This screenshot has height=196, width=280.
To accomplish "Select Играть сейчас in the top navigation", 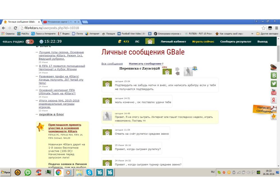I will (203, 42).
